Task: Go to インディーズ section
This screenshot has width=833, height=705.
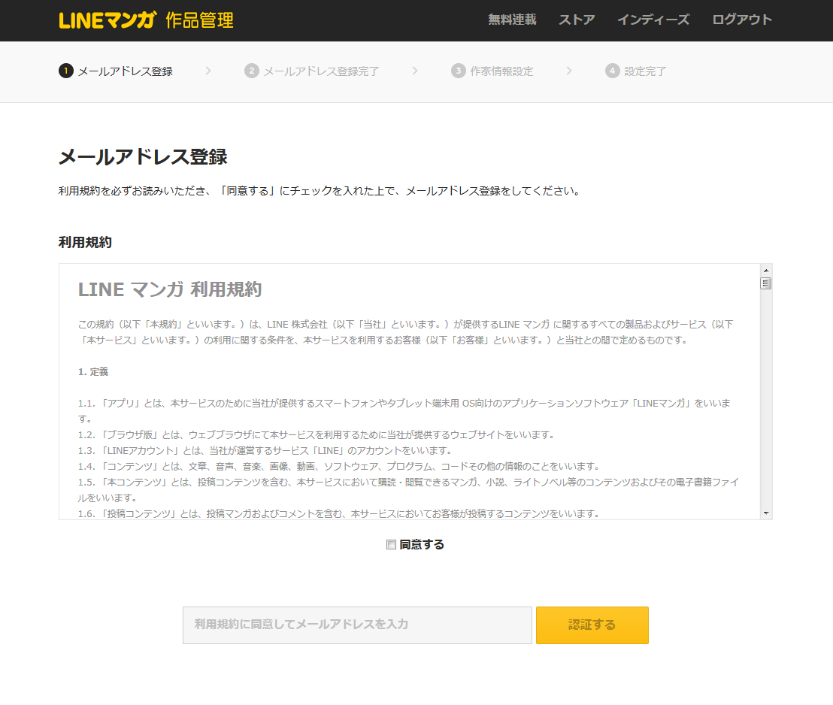Action: pyautogui.click(x=653, y=20)
